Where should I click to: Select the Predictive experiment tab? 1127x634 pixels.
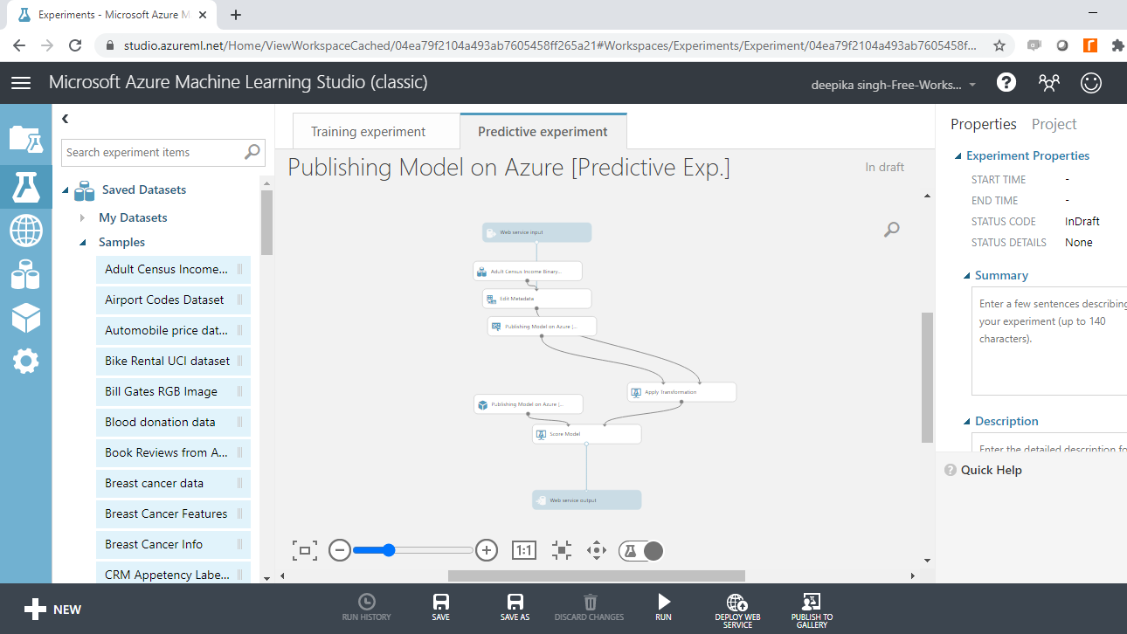click(x=543, y=132)
